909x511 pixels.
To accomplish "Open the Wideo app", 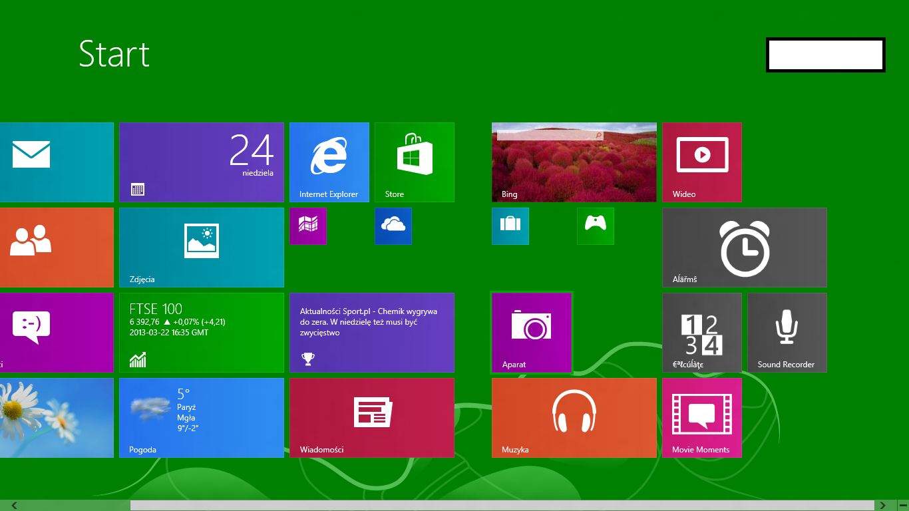I will [701, 162].
